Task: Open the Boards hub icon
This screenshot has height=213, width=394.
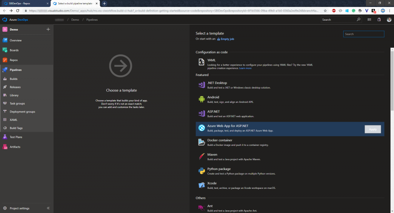Action: [5, 50]
